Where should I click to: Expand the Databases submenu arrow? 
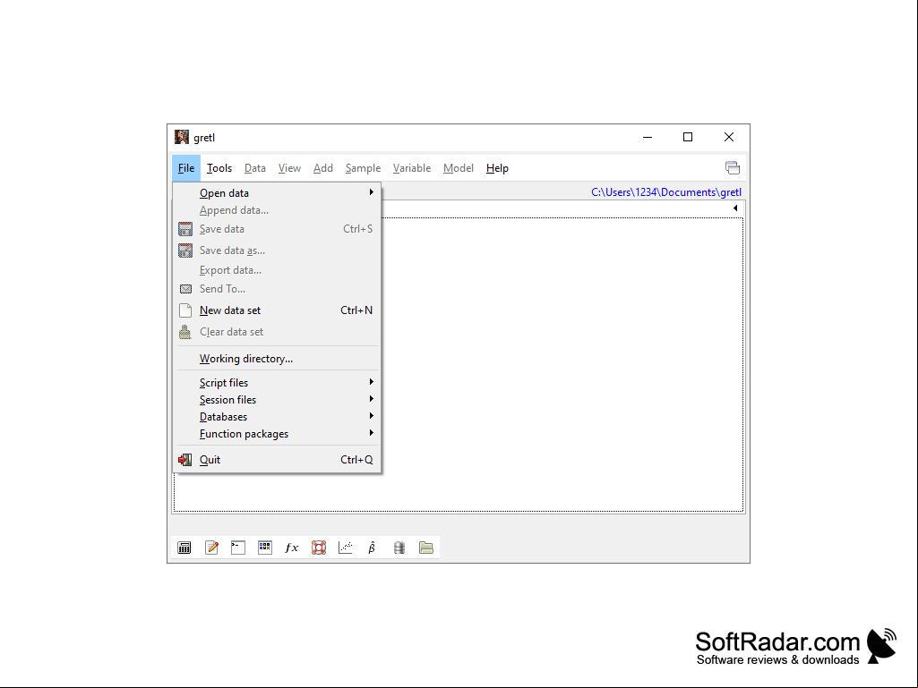[x=371, y=415]
